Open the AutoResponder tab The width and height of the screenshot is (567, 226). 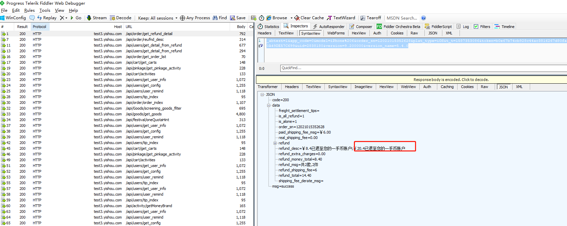pyautogui.click(x=329, y=26)
